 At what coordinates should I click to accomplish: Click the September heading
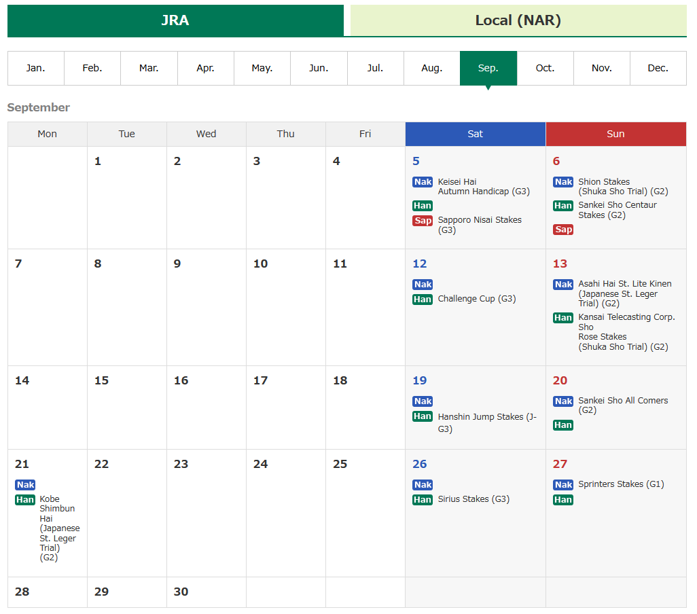coord(39,107)
